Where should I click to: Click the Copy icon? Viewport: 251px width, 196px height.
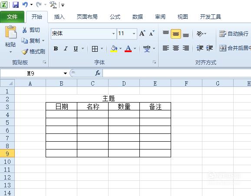pos(24,41)
